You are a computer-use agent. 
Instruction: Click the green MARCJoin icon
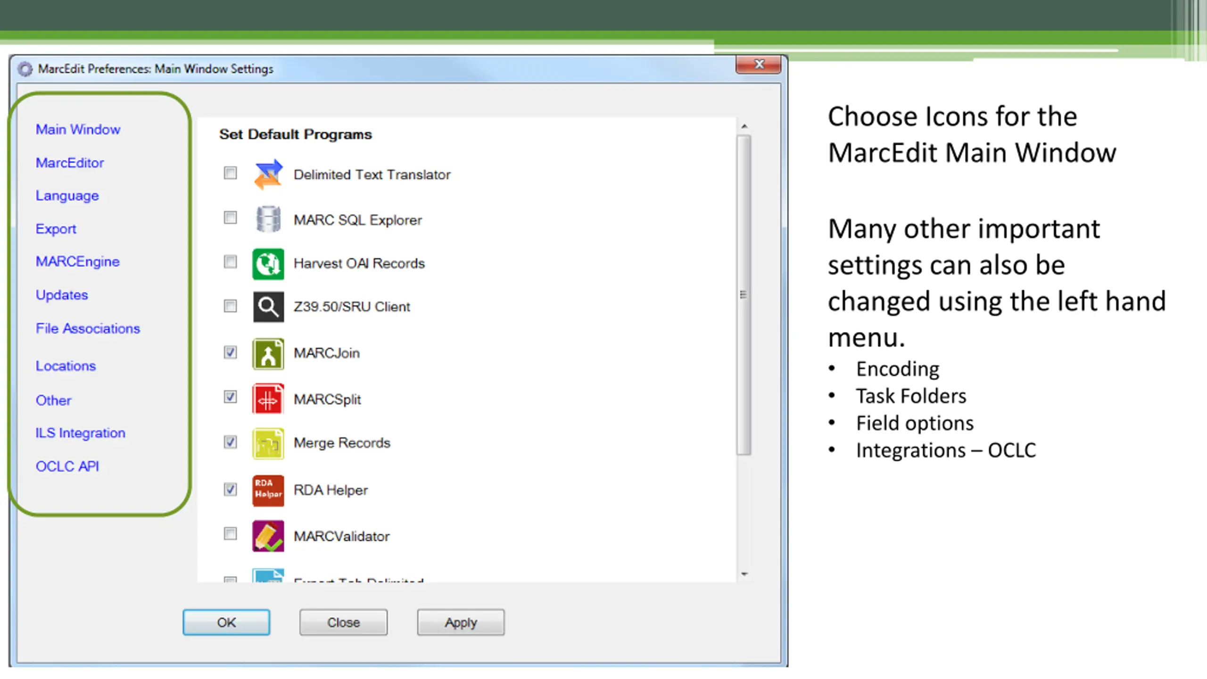coord(268,354)
